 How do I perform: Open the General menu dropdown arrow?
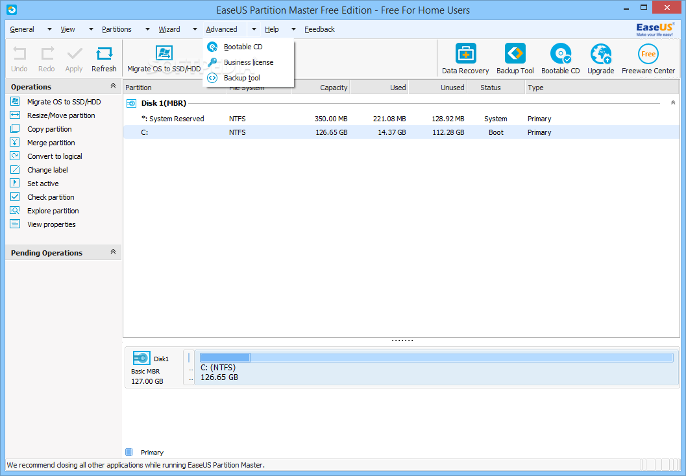click(49, 29)
